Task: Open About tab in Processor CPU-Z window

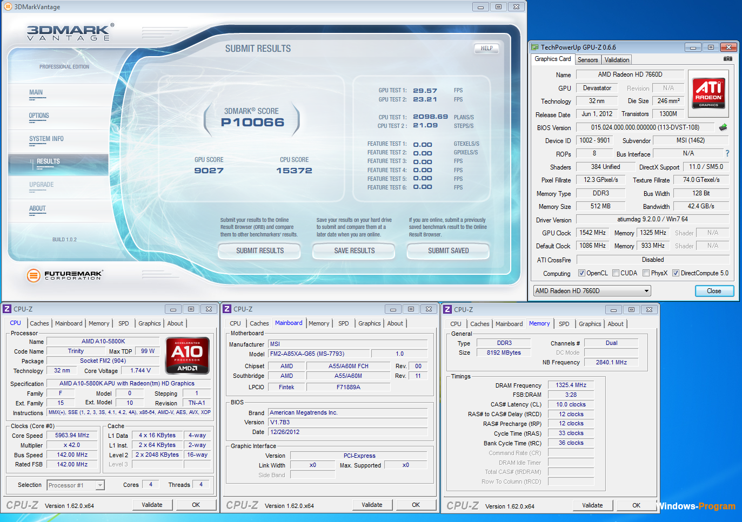Action: click(x=175, y=323)
